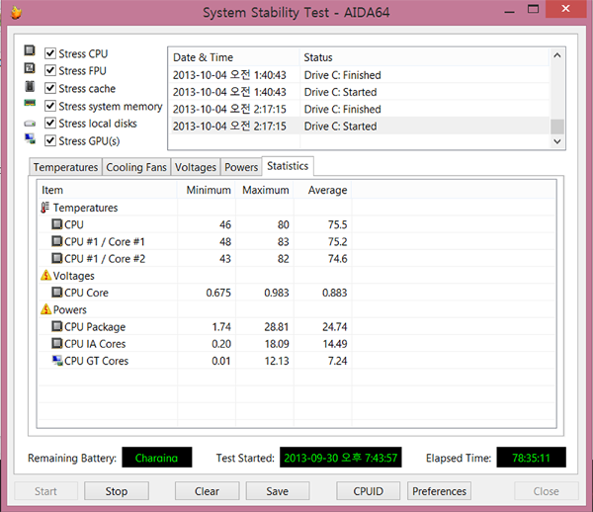Click the Elapsed Time 78:35:11 readout
The width and height of the screenshot is (593, 512).
531,458
